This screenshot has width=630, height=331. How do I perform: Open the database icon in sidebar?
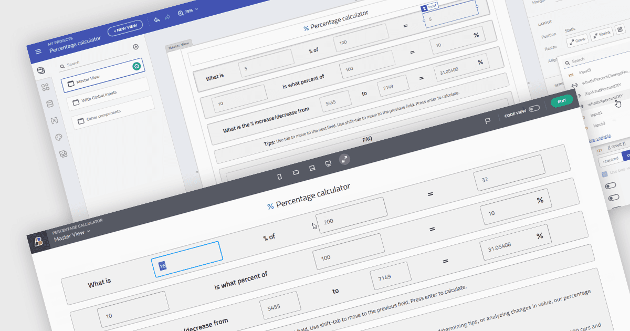coord(50,104)
